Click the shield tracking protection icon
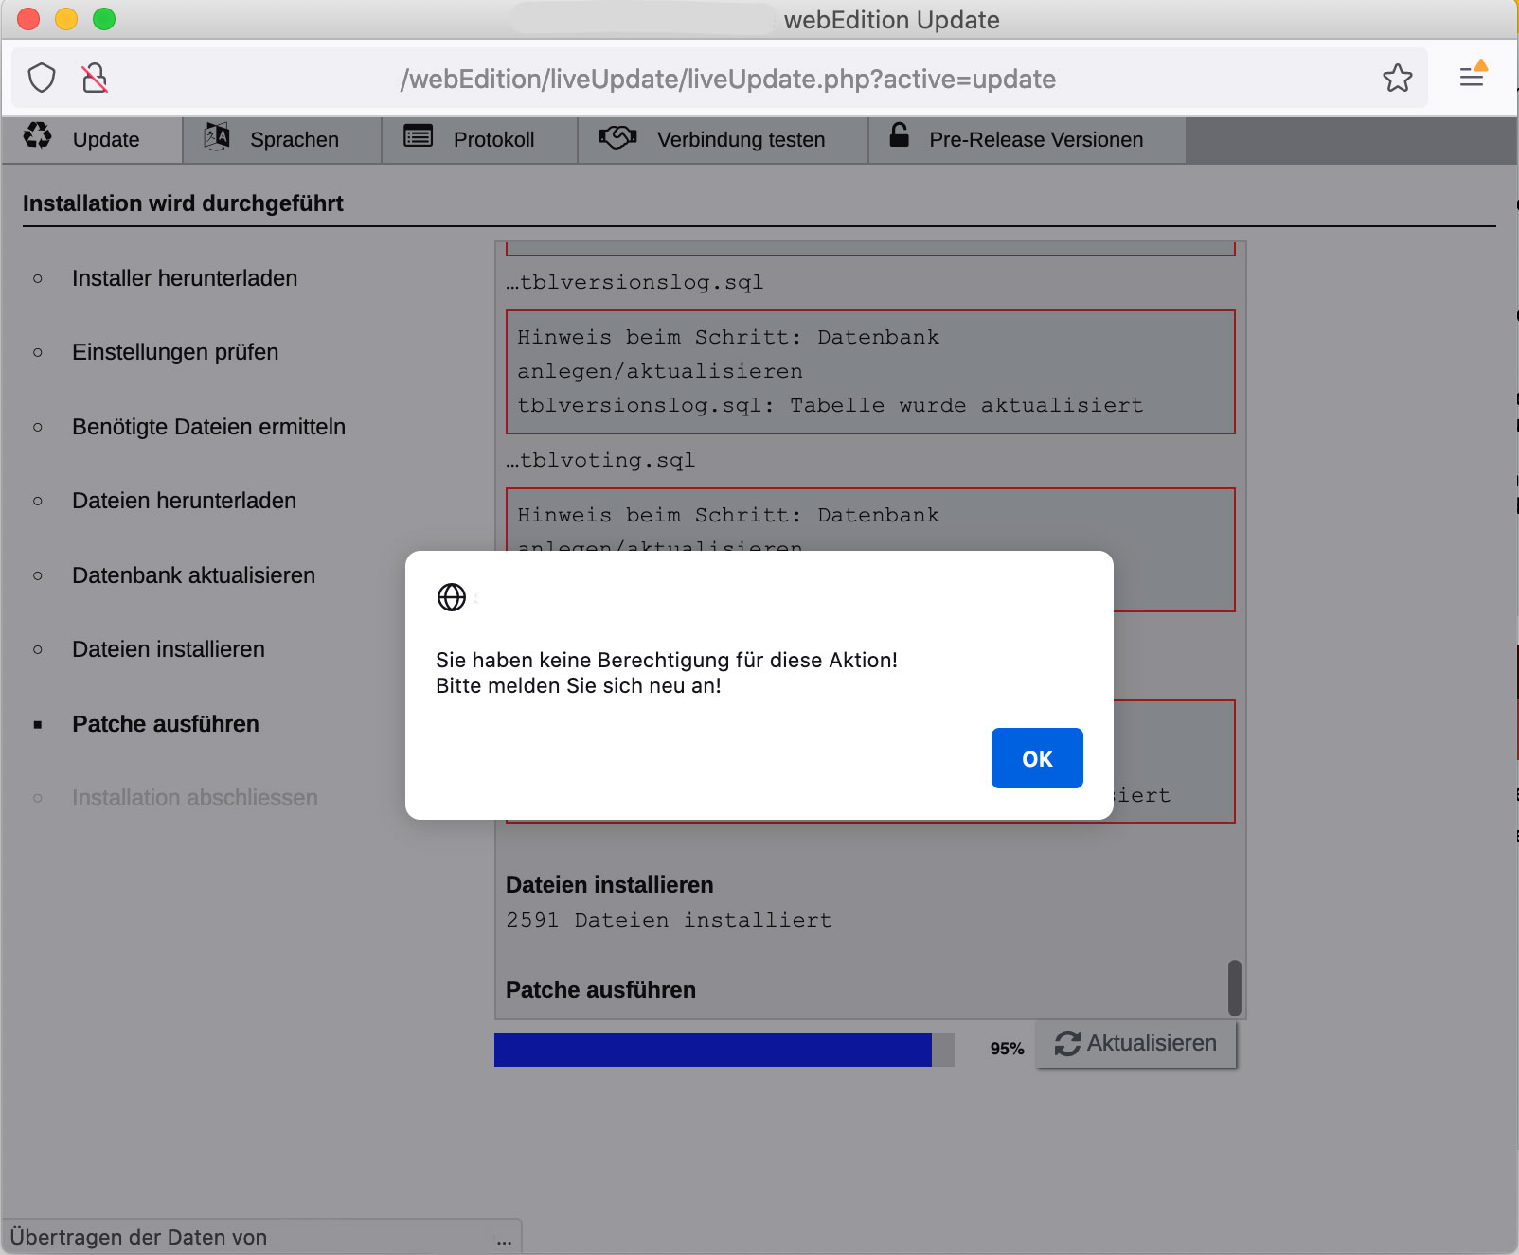 click(x=42, y=78)
